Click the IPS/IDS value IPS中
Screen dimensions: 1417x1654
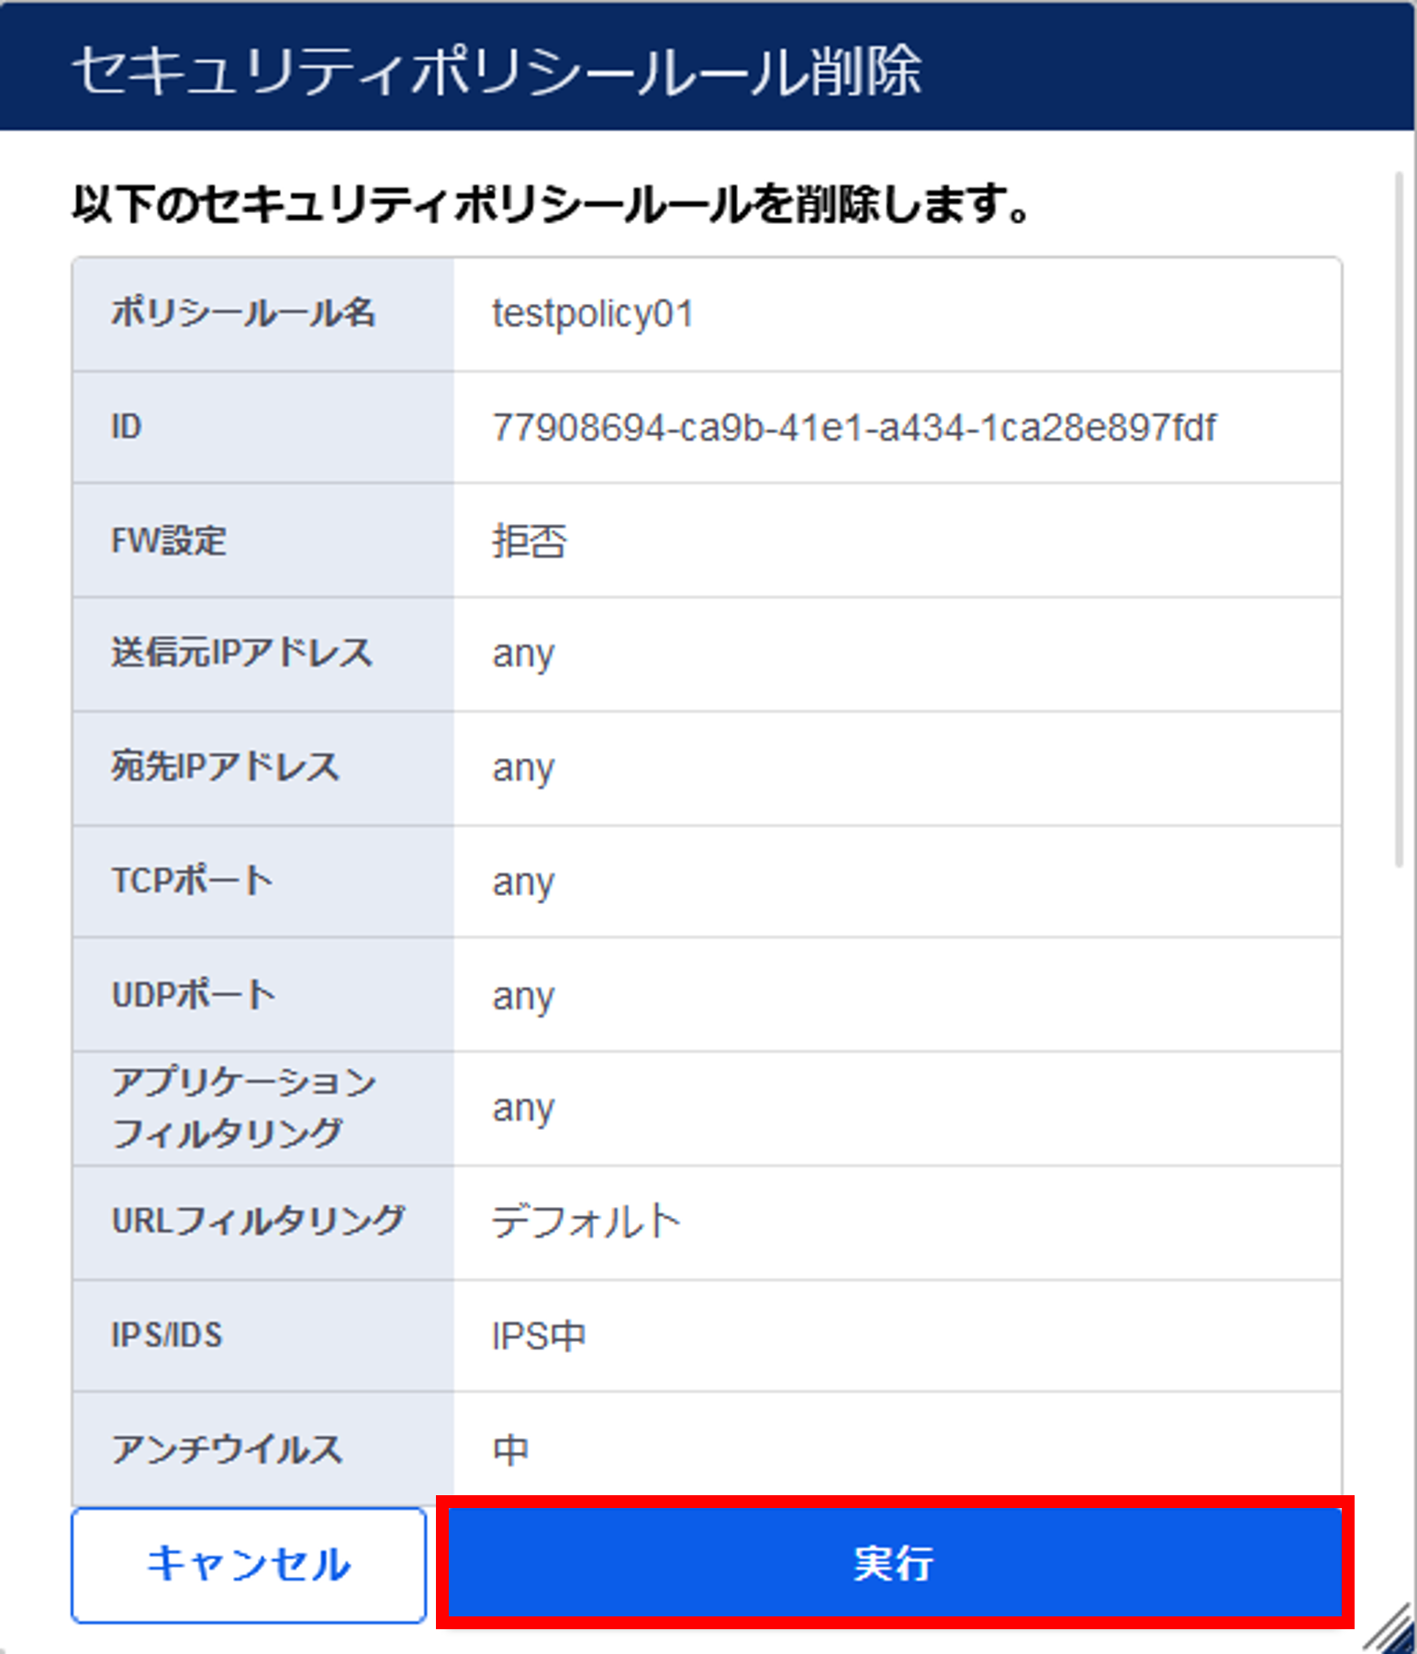coord(539,1336)
